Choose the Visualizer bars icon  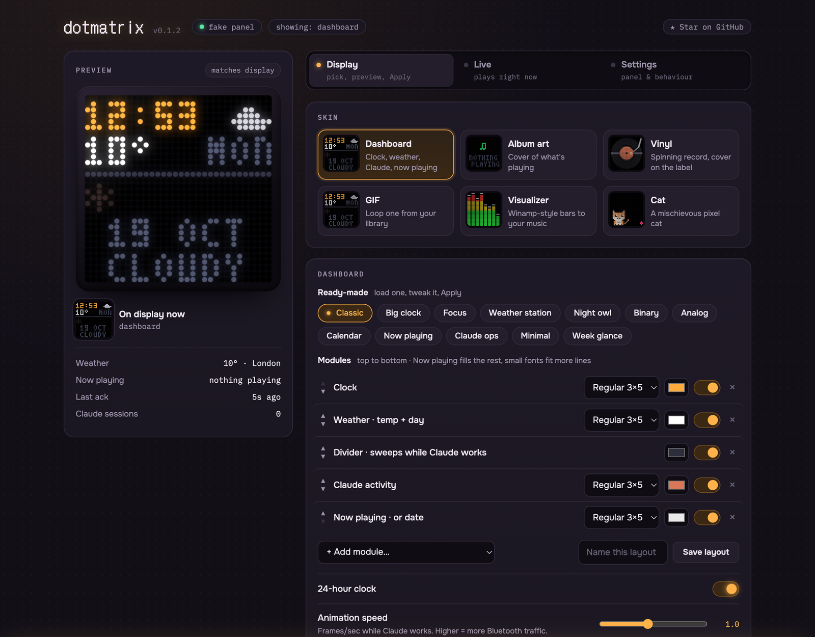(x=484, y=209)
